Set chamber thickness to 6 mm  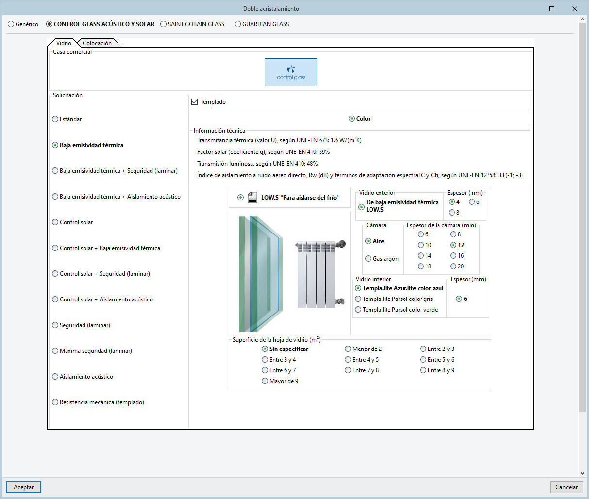point(423,234)
